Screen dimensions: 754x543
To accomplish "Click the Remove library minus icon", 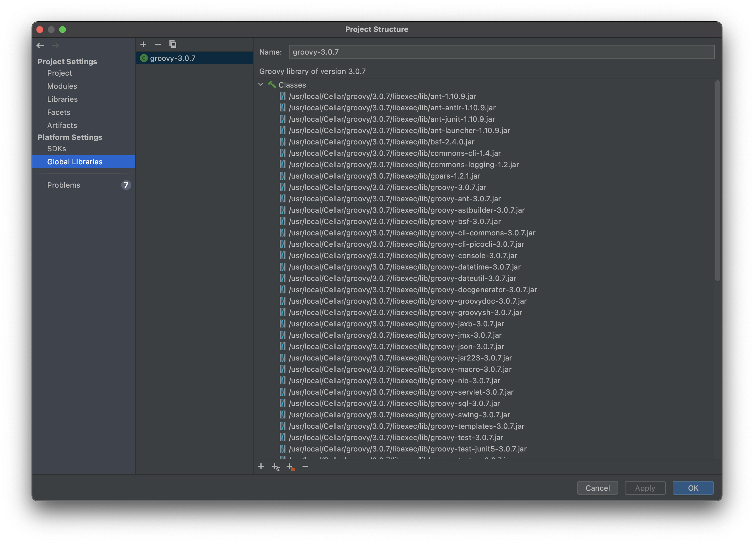I will (x=158, y=44).
